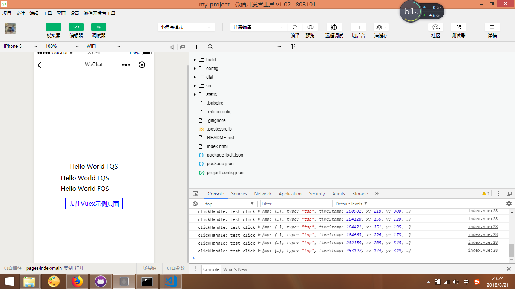
Task: Toggle the Editor (编辑器) panel button
Action: pyautogui.click(x=76, y=27)
